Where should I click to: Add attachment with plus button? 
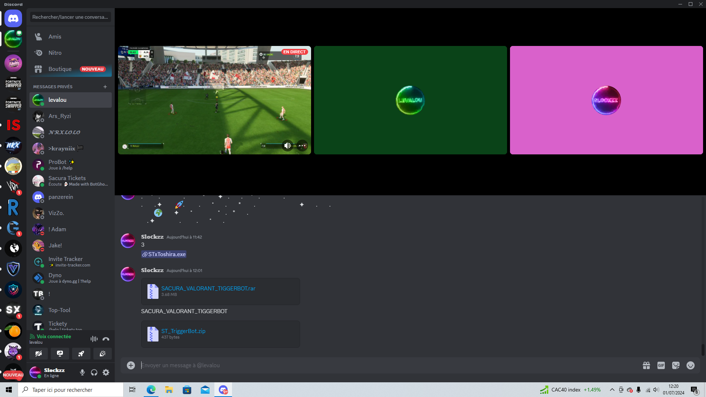pos(131,365)
